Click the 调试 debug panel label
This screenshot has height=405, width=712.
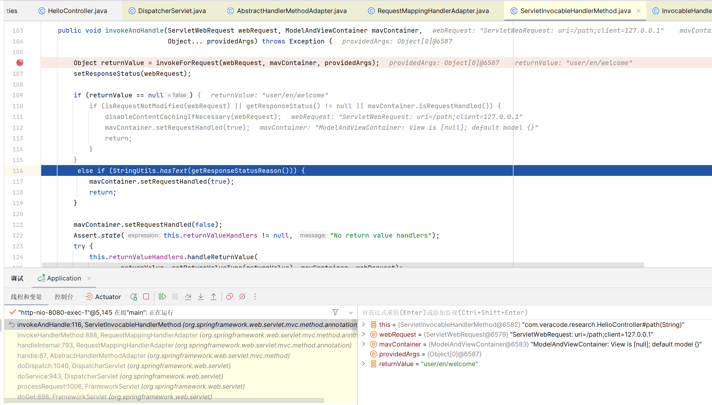(17, 278)
